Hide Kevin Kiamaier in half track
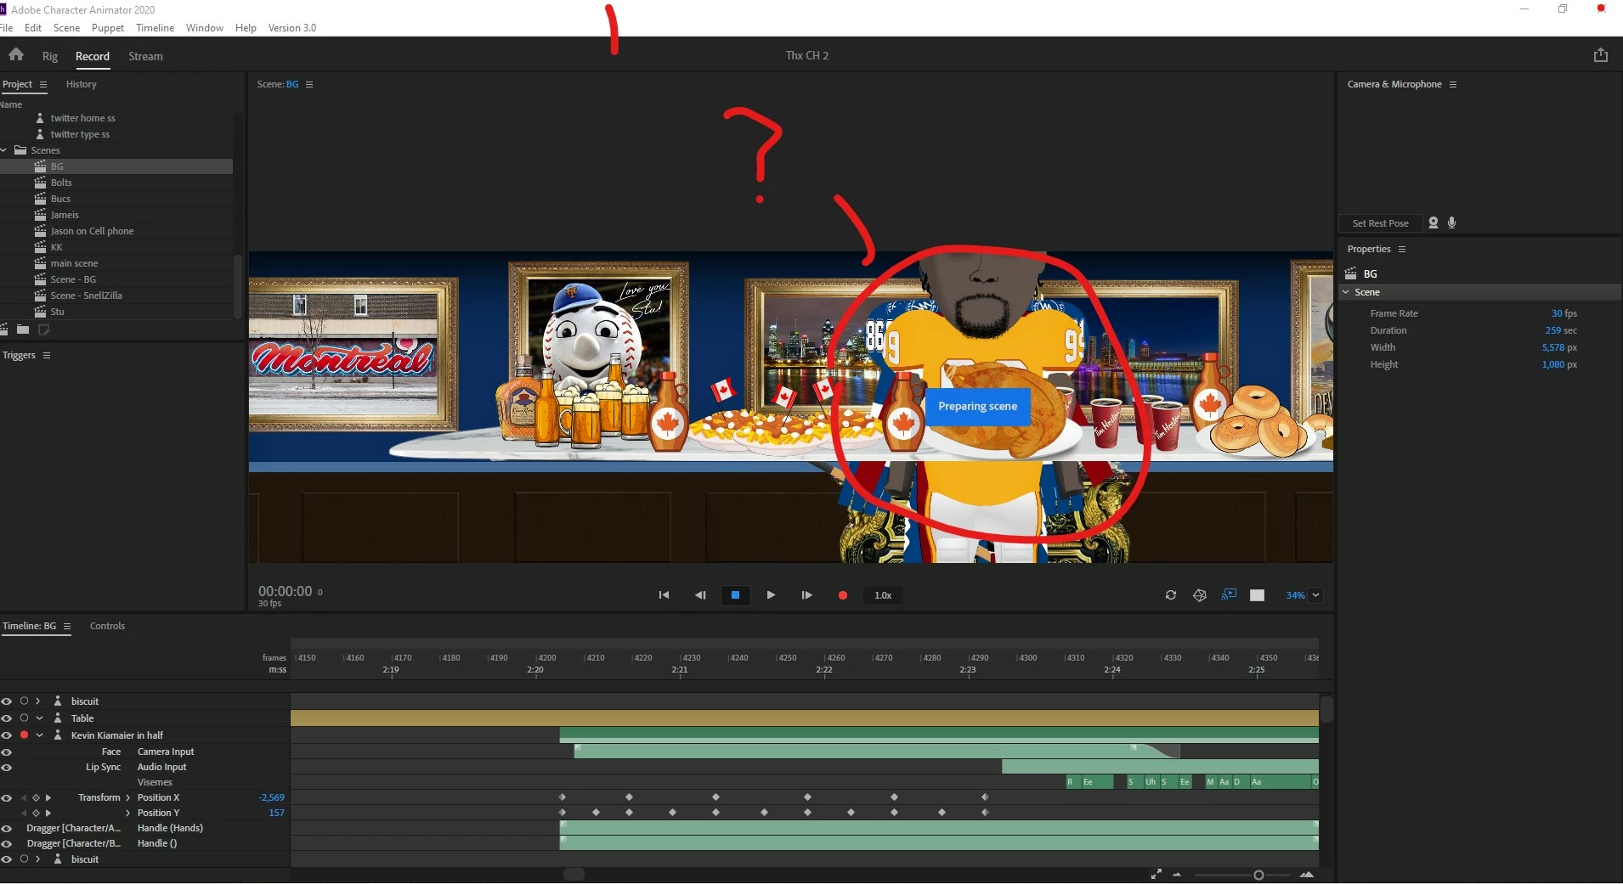 pyautogui.click(x=7, y=735)
